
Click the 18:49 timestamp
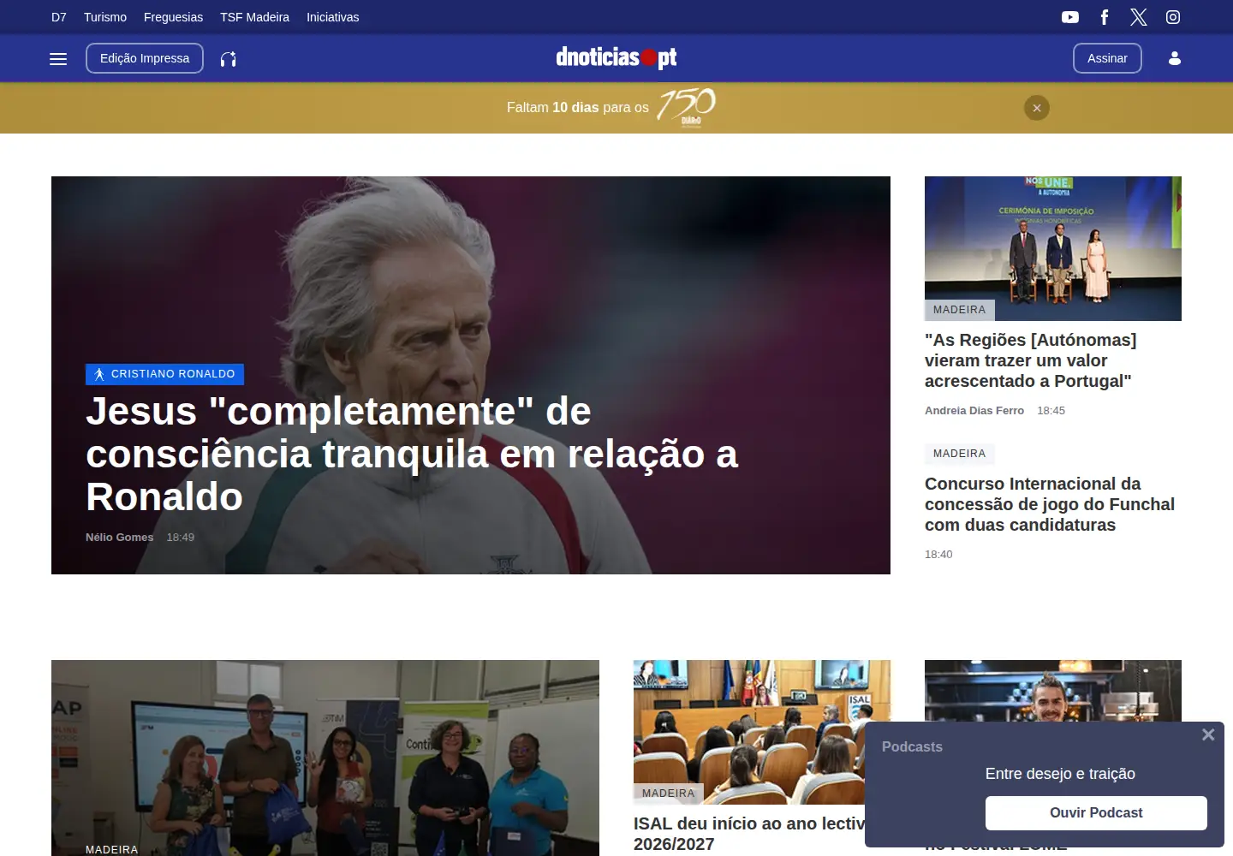tap(181, 538)
